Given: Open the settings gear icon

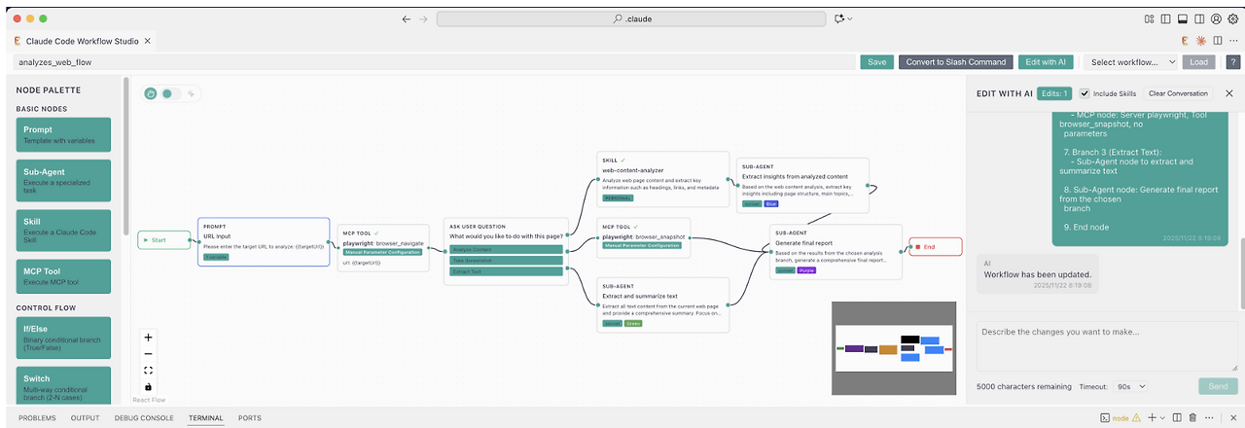Looking at the screenshot, I should (x=1232, y=18).
